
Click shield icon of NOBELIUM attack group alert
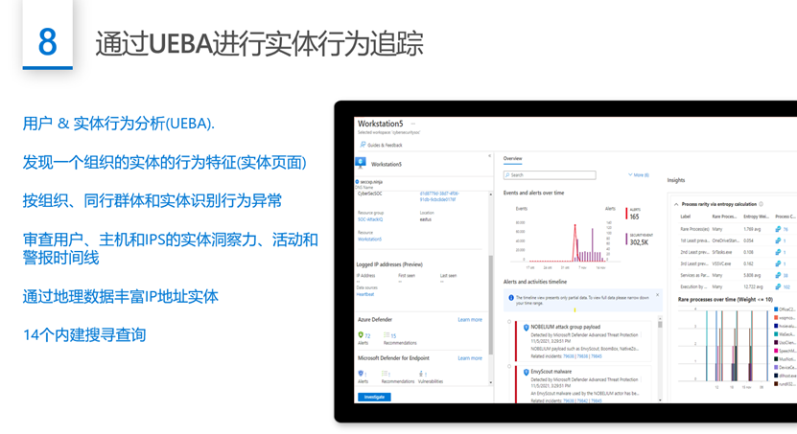[x=527, y=328]
